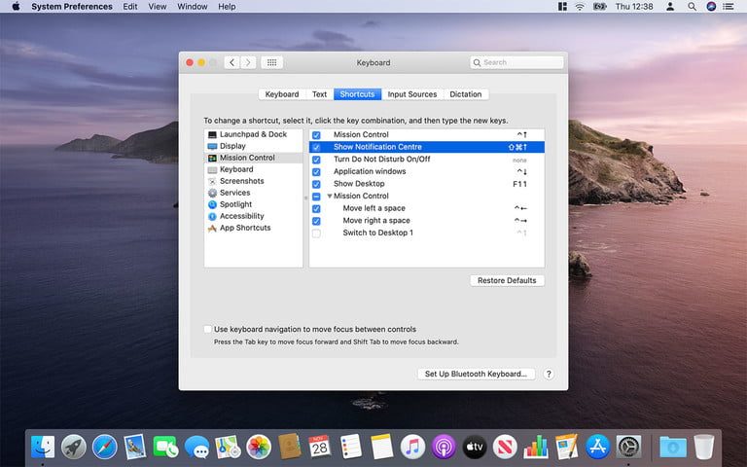Open Safari from the Dock

coord(104,447)
